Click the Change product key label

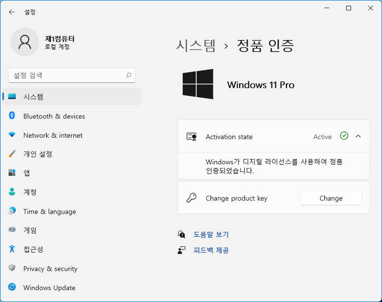pyautogui.click(x=236, y=198)
